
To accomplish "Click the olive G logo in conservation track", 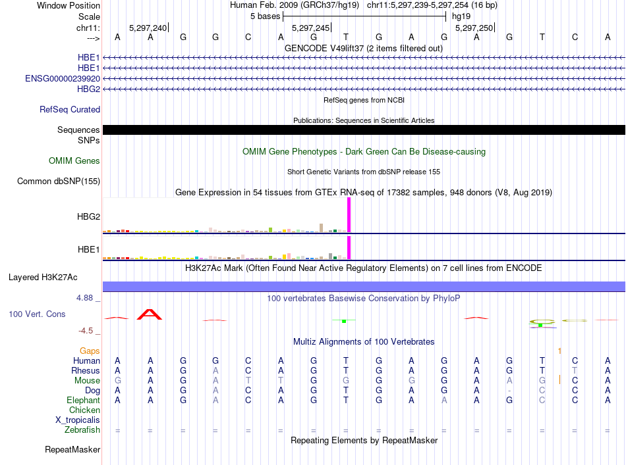I will pos(542,322).
